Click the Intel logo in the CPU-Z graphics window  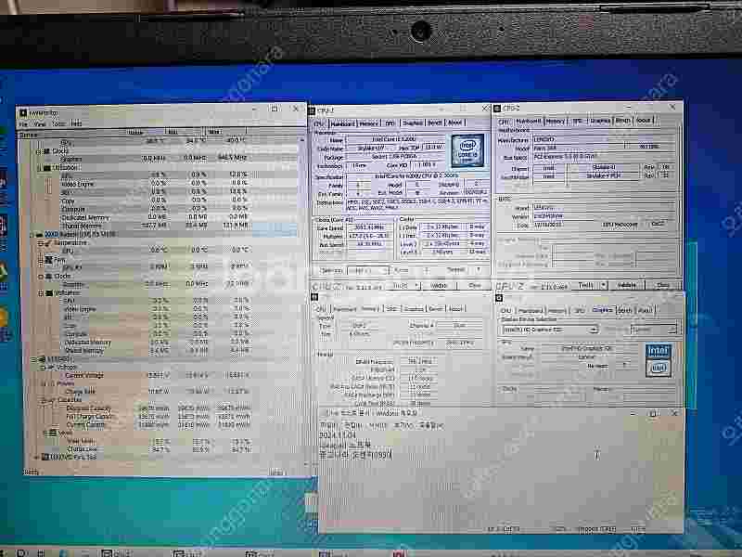[x=659, y=359]
